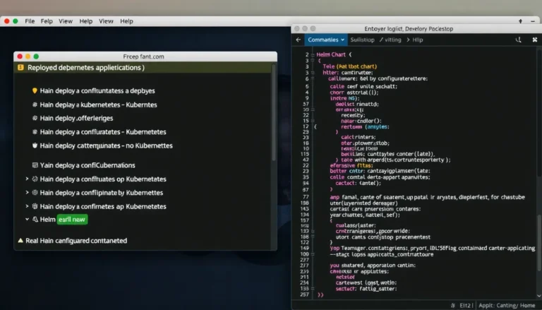This screenshot has height=310, width=542.
Task: Click icon beside 'confirnetes ap Kubernetetes'
Action: coord(35,206)
